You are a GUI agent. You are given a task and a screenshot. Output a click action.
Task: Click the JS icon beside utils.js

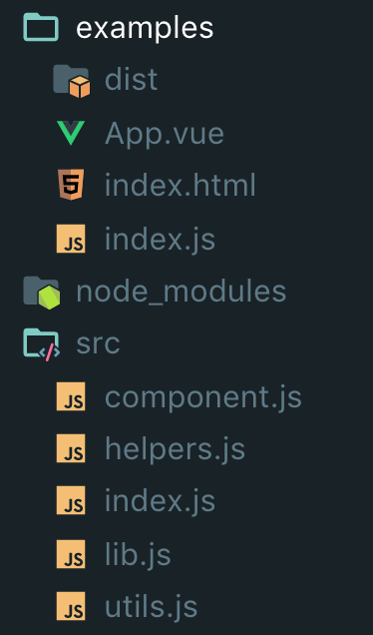[x=71, y=606]
